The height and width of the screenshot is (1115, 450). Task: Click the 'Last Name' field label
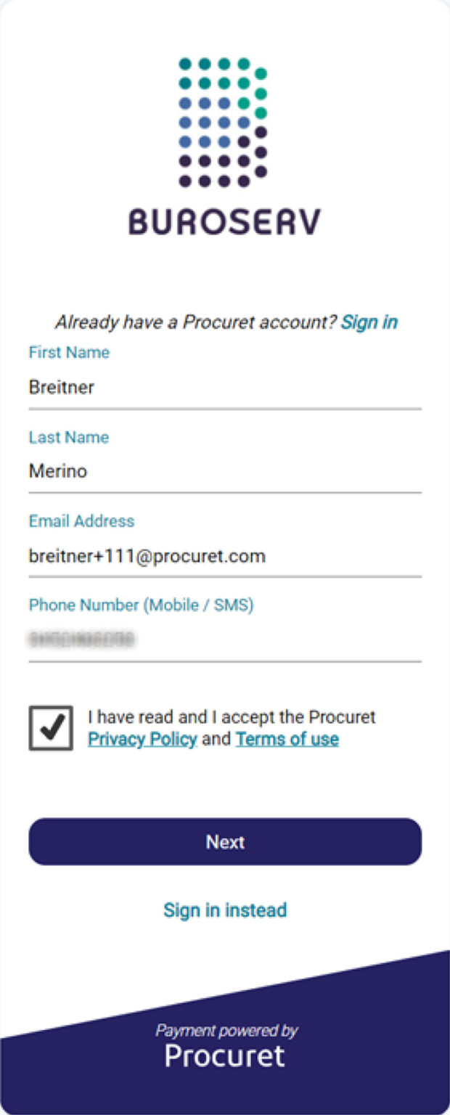(68, 437)
